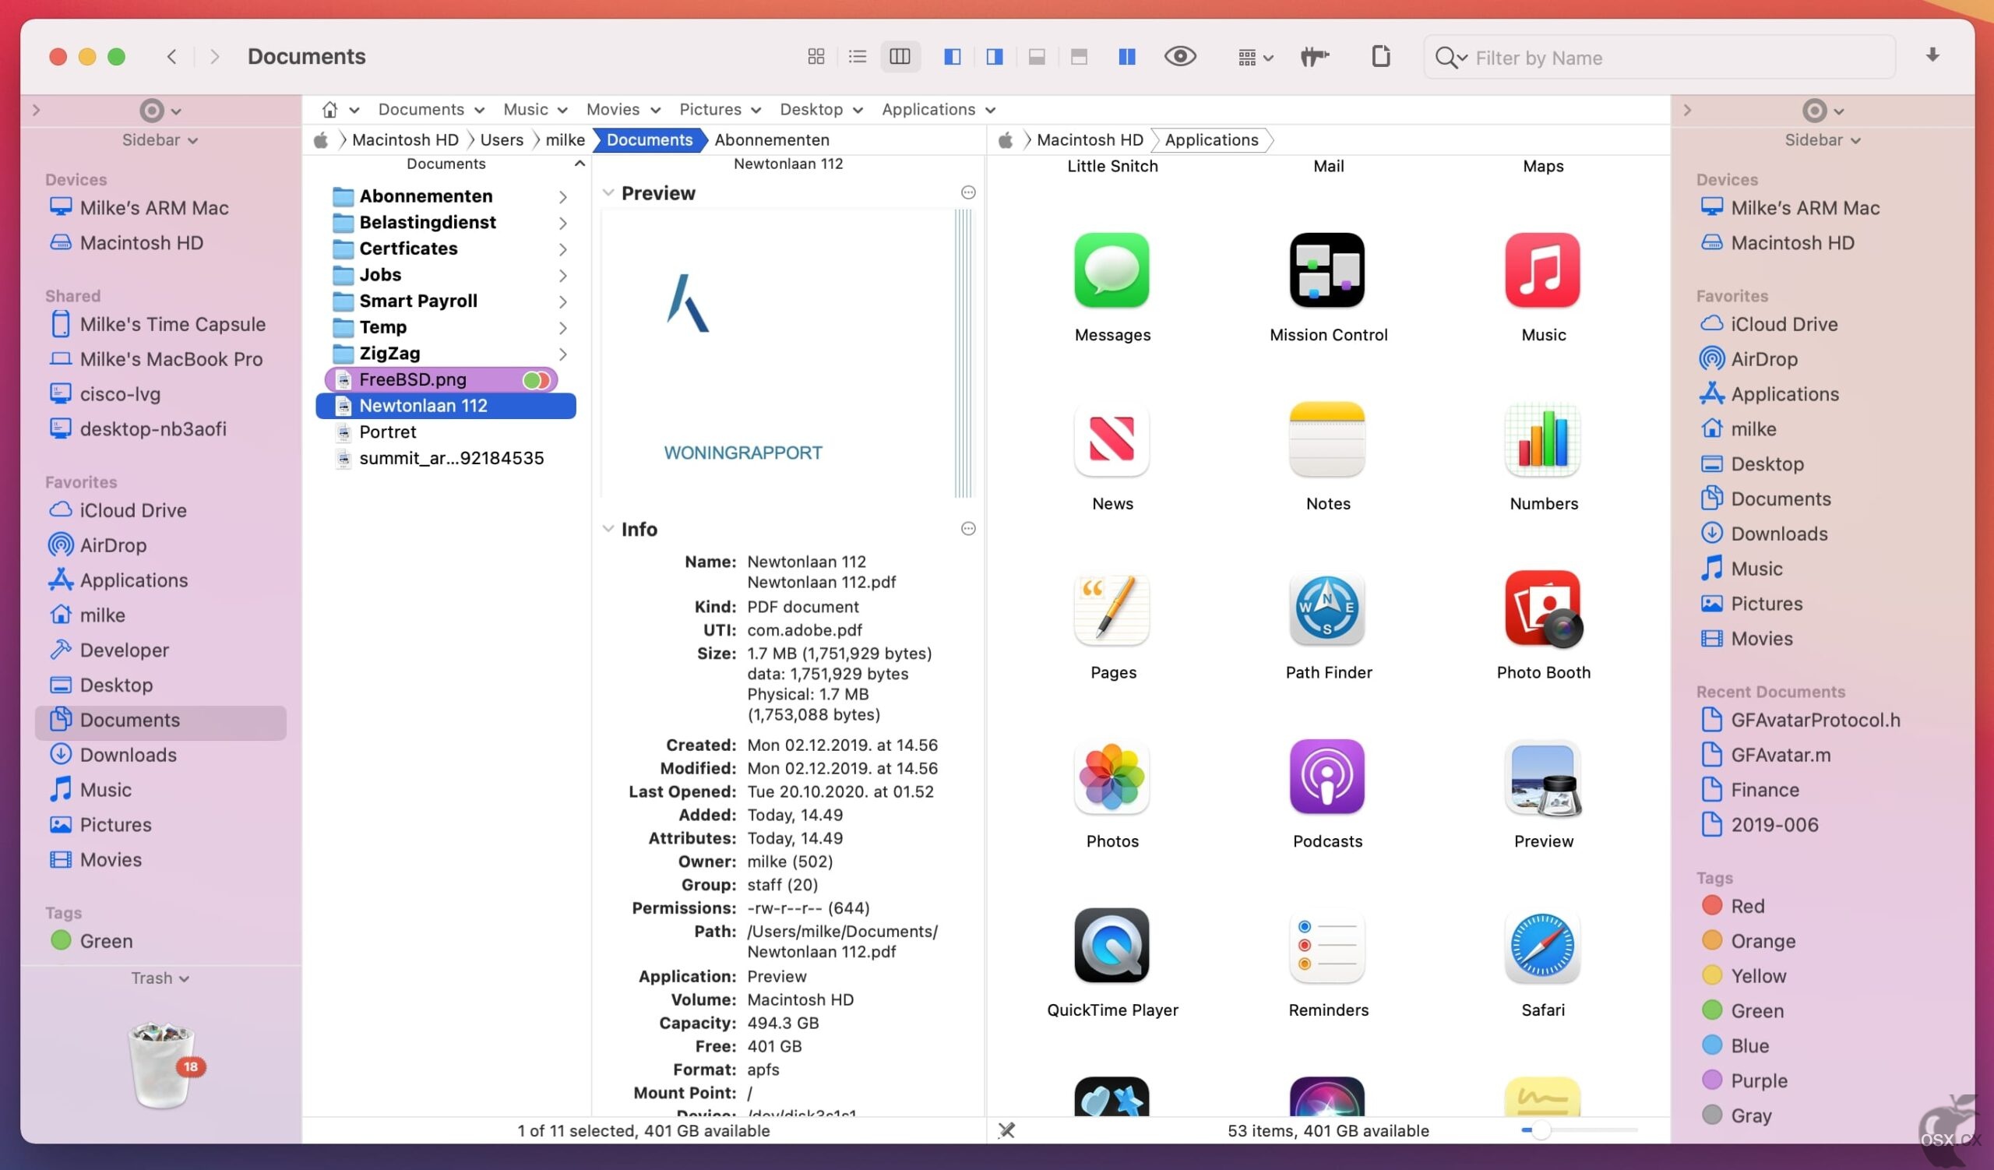This screenshot has height=1170, width=1994.
Task: Open the Photo Booth app icon
Action: 1542,608
